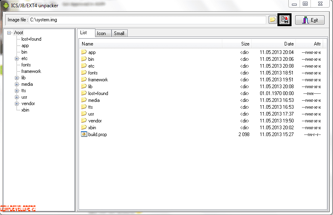333x215 pixels.
Task: Click the Exit button
Action: (x=310, y=20)
